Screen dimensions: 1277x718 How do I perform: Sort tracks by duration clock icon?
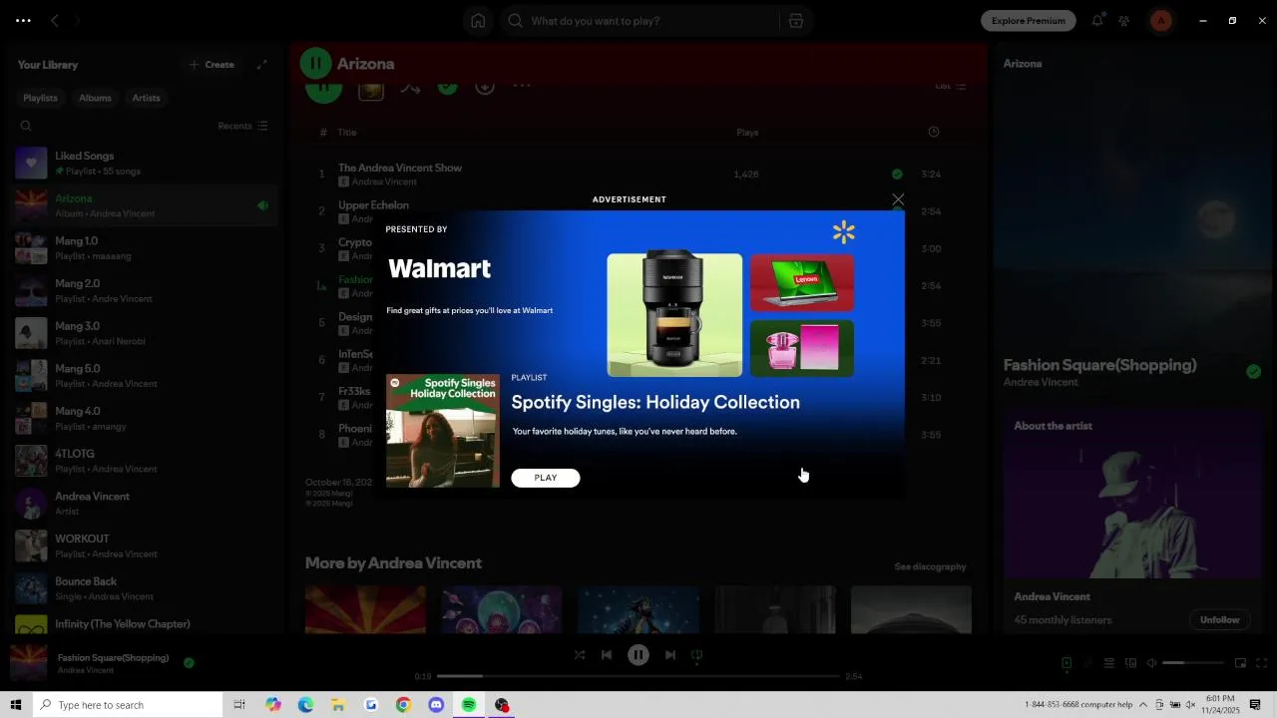click(933, 132)
